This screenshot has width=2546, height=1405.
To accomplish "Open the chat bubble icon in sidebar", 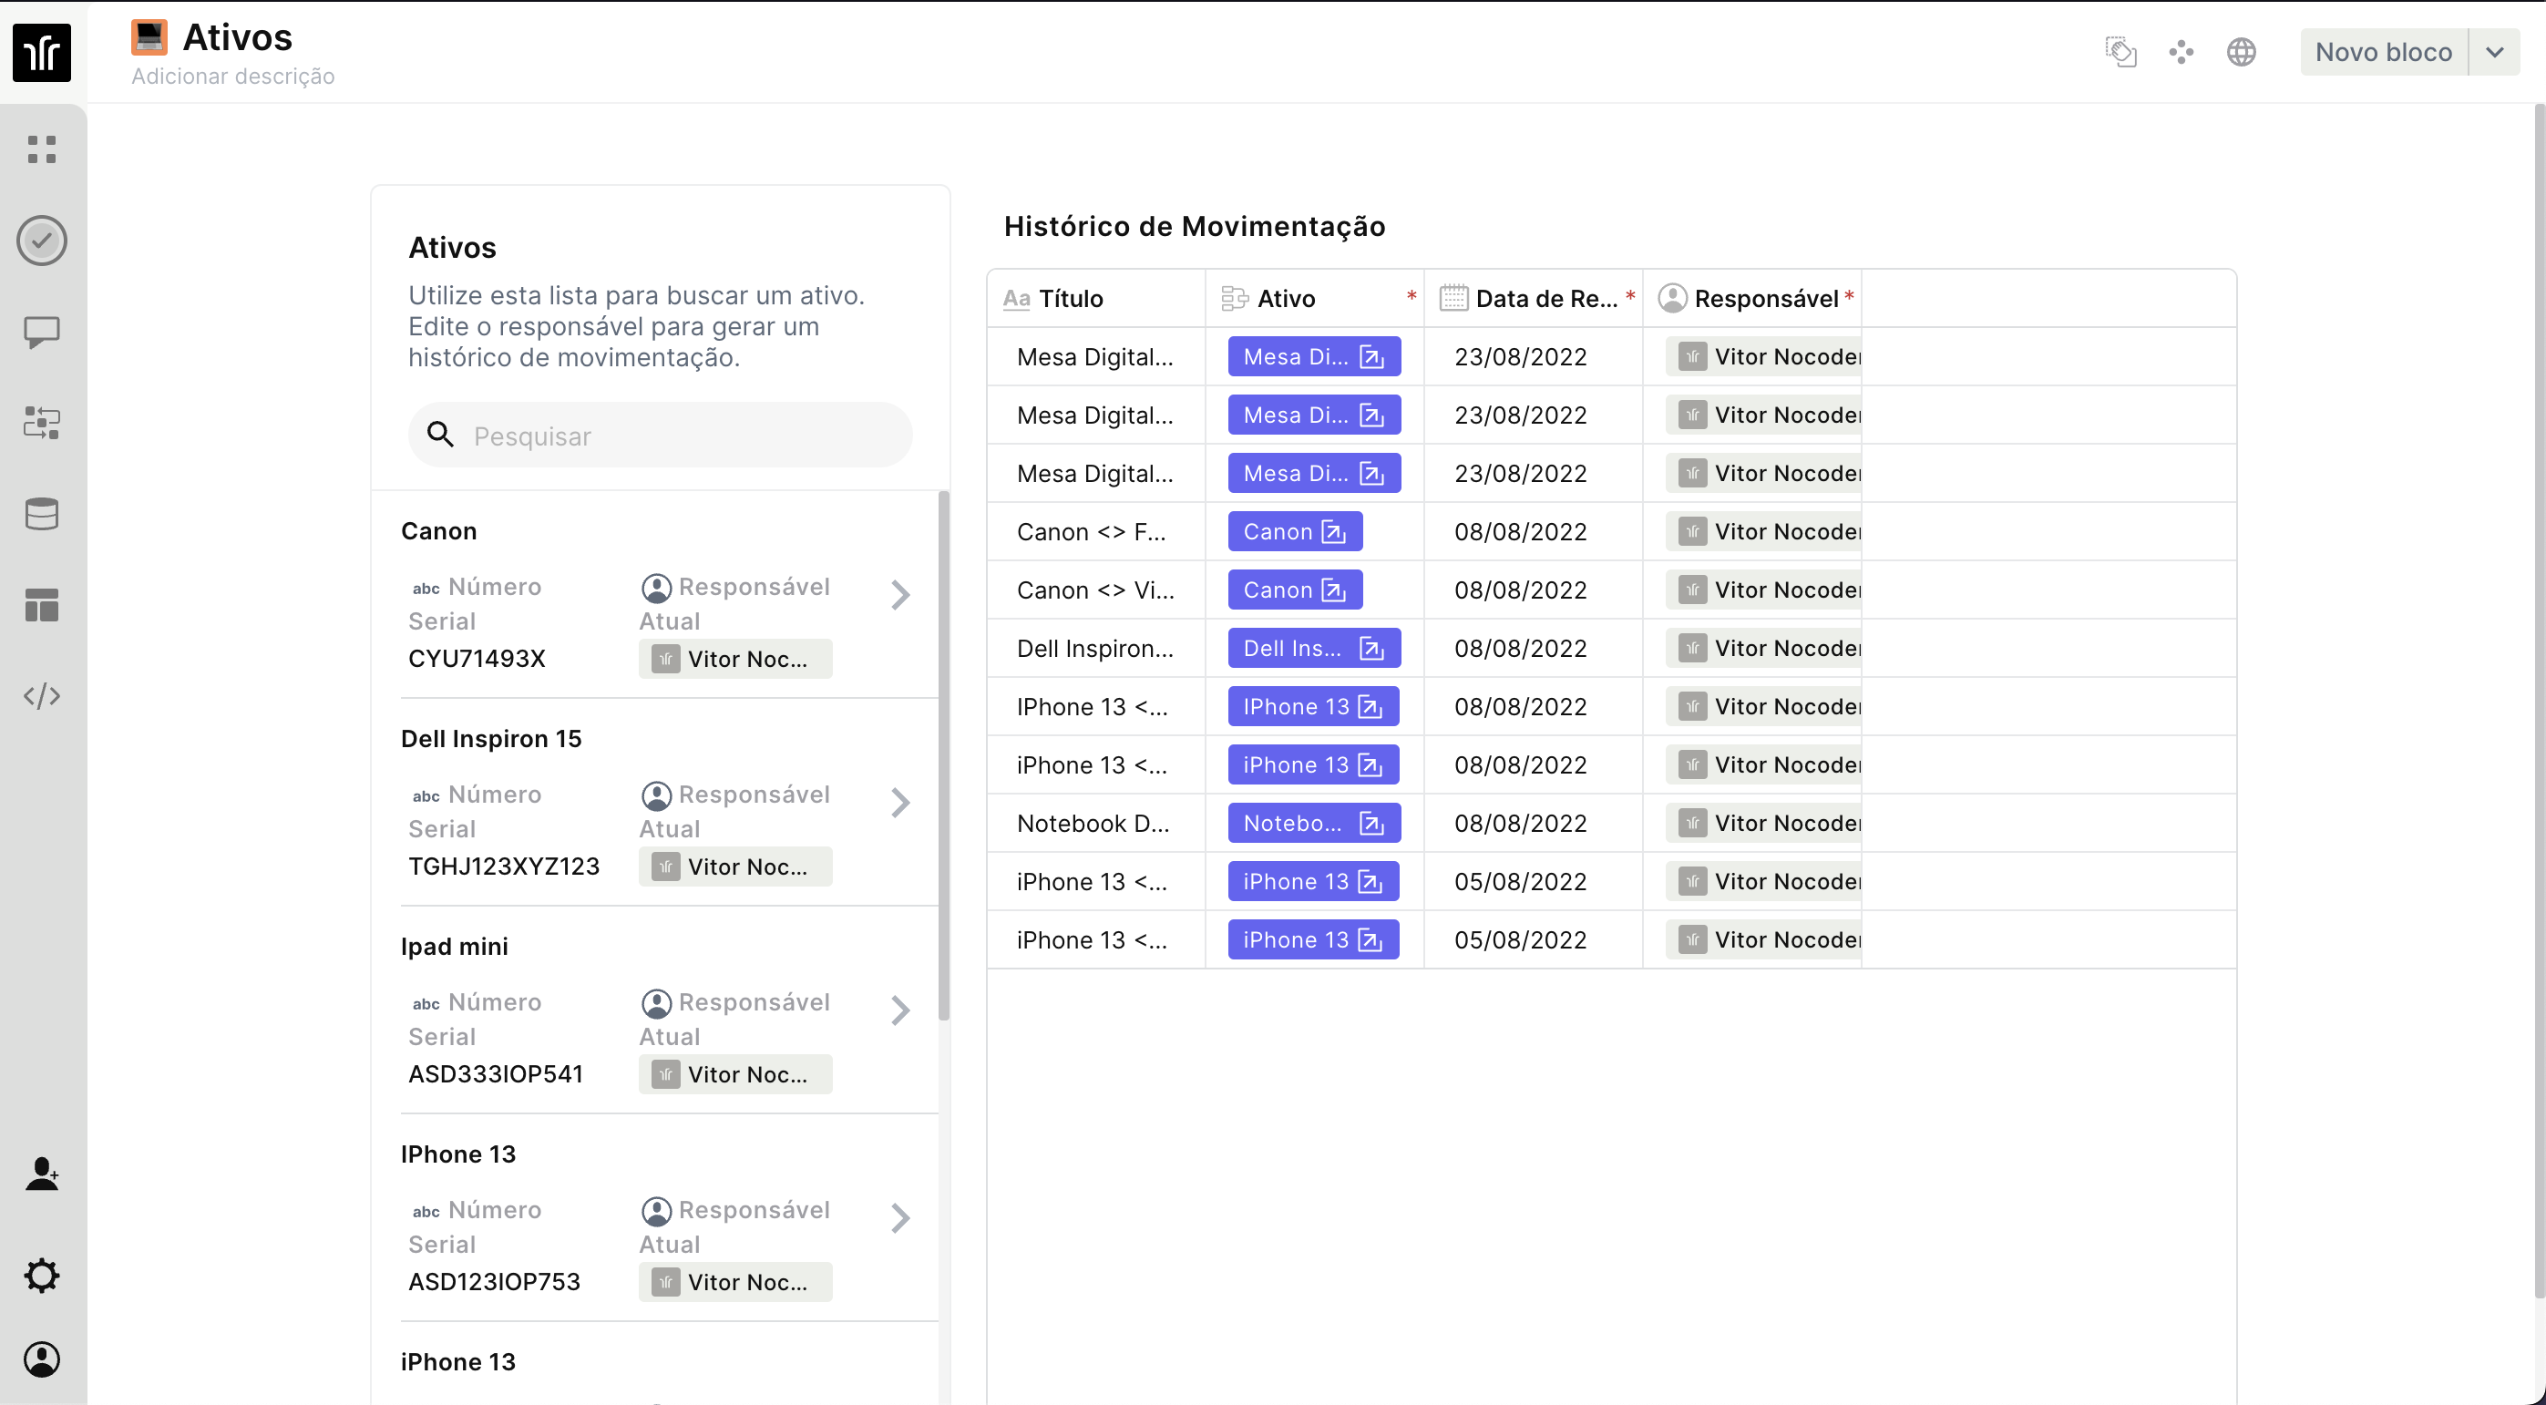I will click(x=42, y=332).
